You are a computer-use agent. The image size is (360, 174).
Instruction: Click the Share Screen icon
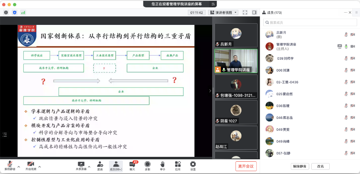coord(81,165)
